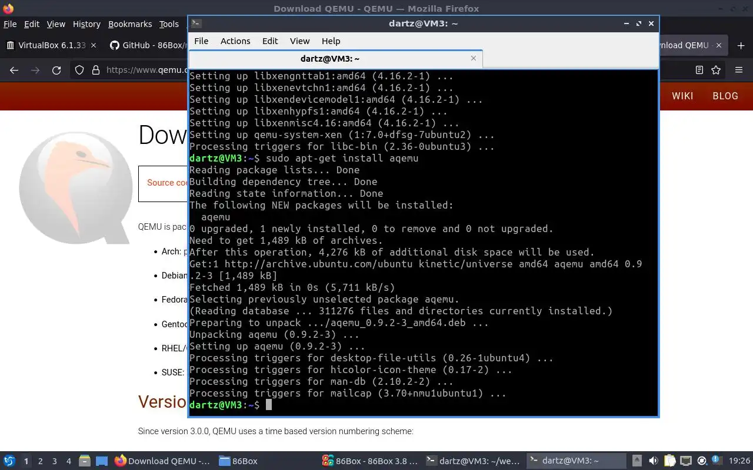The width and height of the screenshot is (753, 470).
Task: Click show desktop icon in panel
Action: click(x=102, y=461)
